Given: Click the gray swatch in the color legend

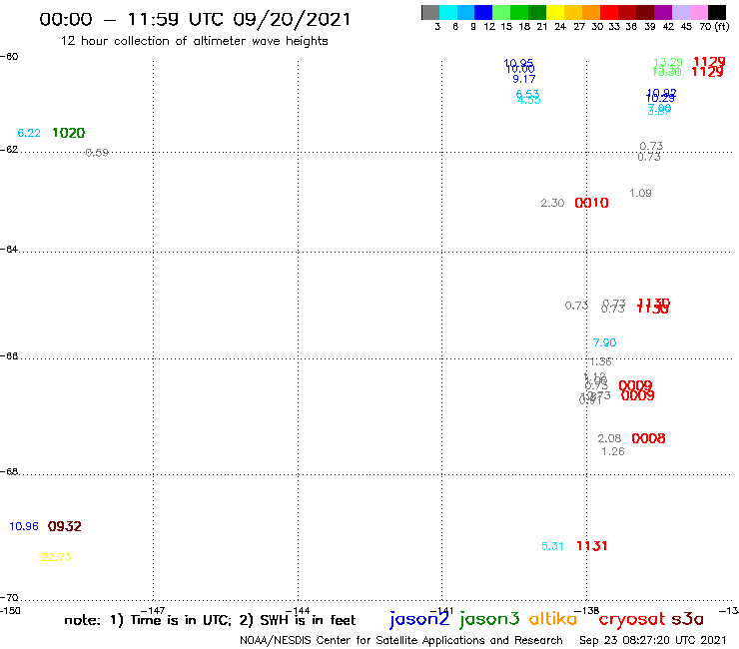Looking at the screenshot, I should [430, 12].
